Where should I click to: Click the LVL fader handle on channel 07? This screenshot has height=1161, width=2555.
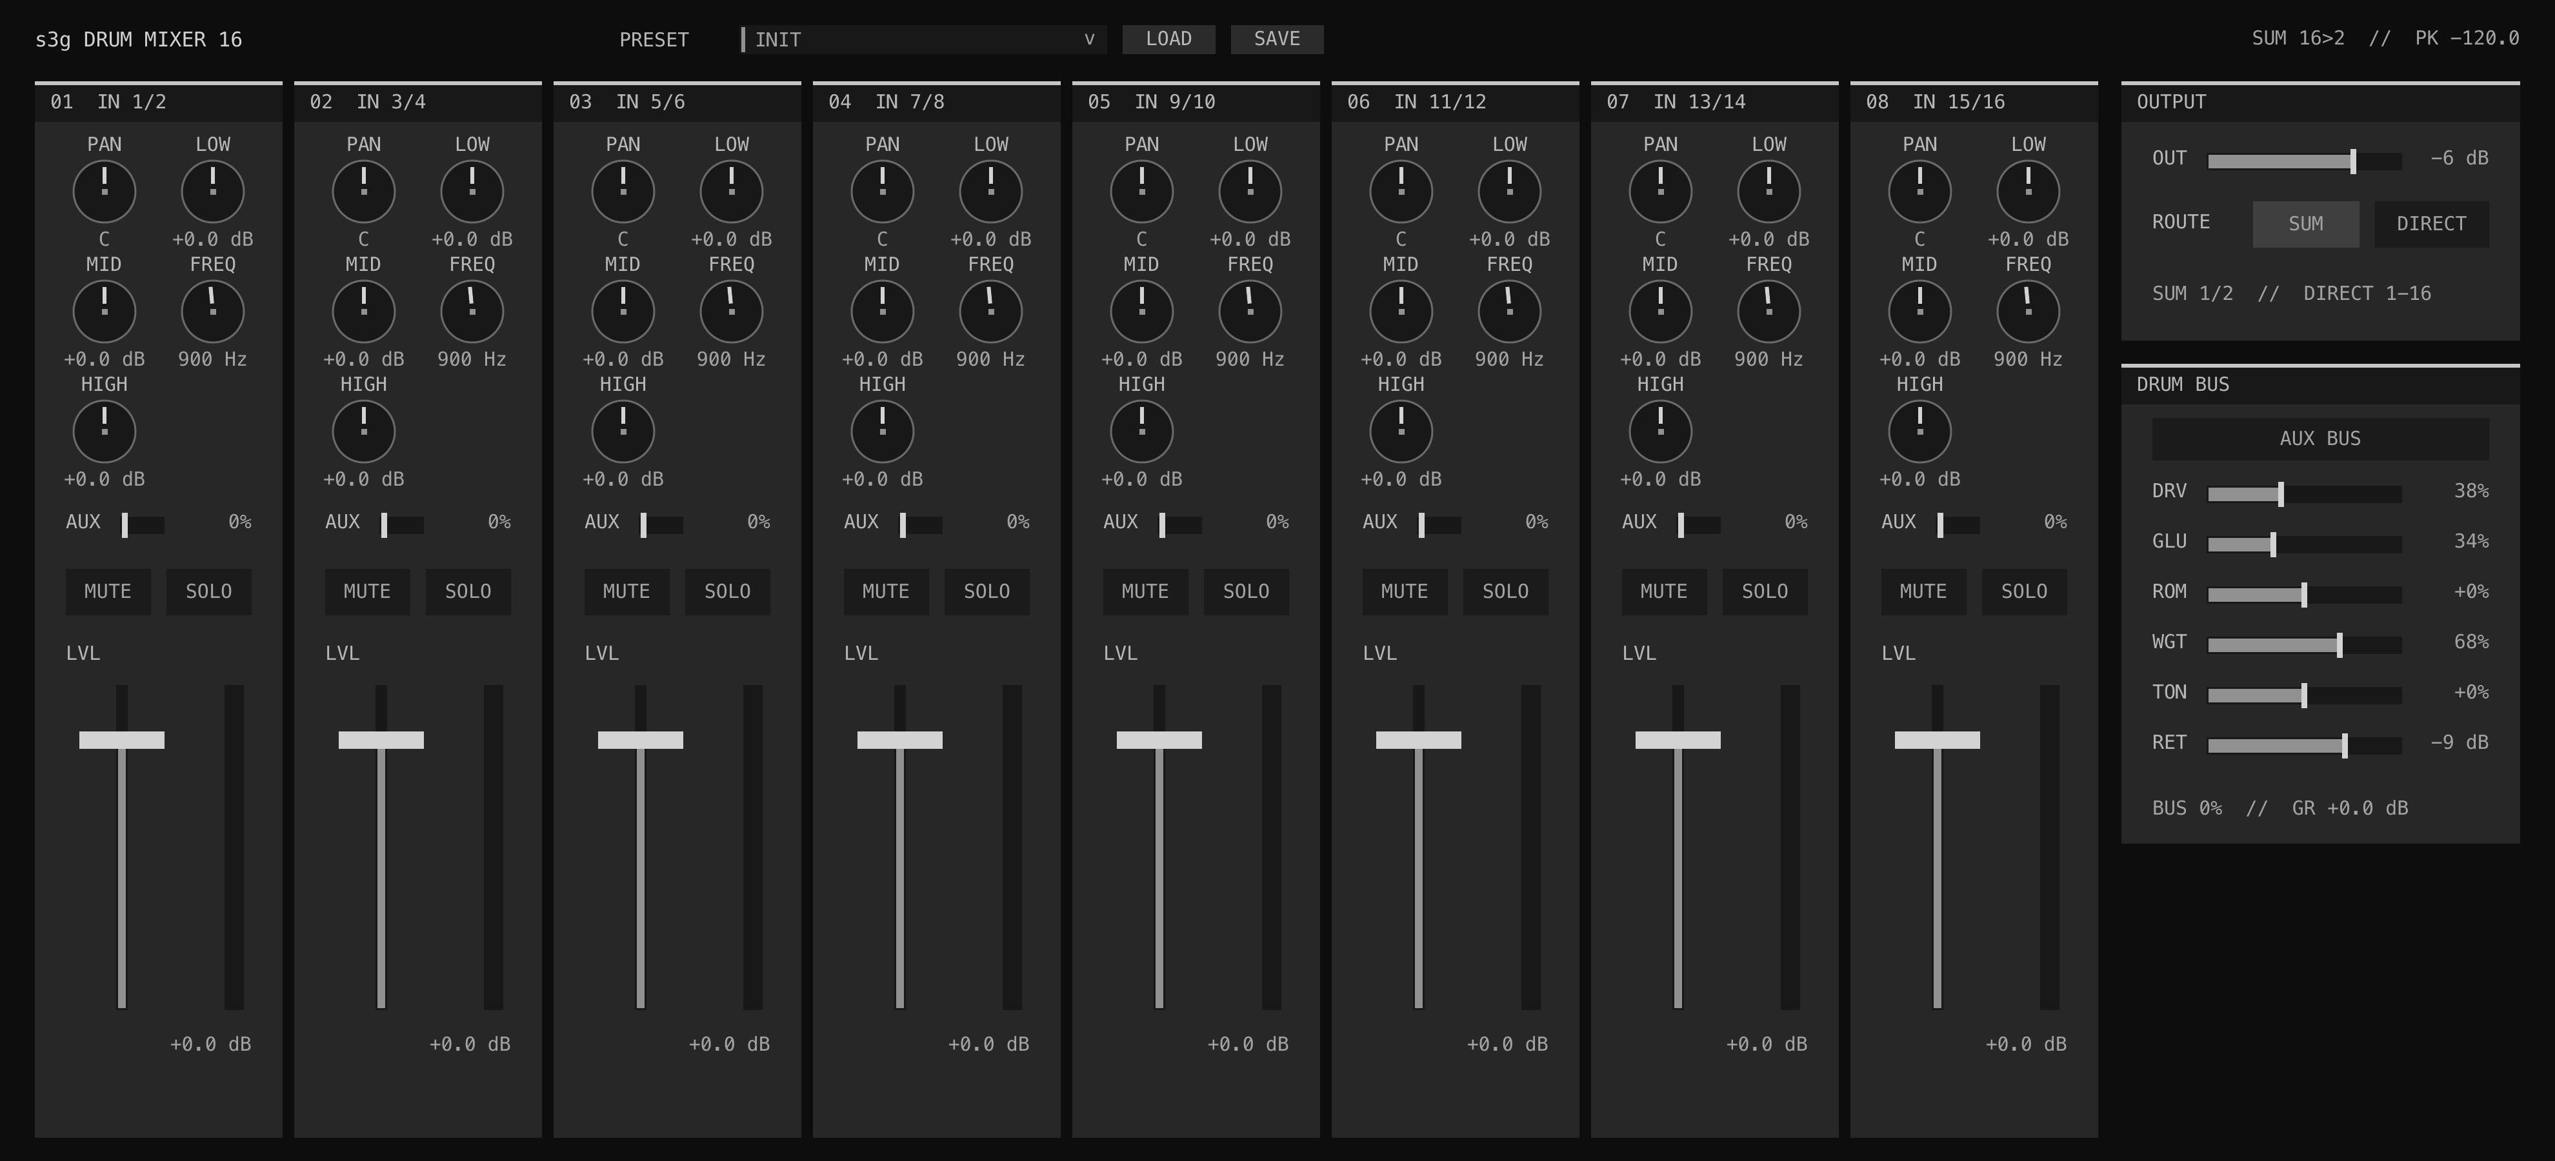tap(1678, 740)
